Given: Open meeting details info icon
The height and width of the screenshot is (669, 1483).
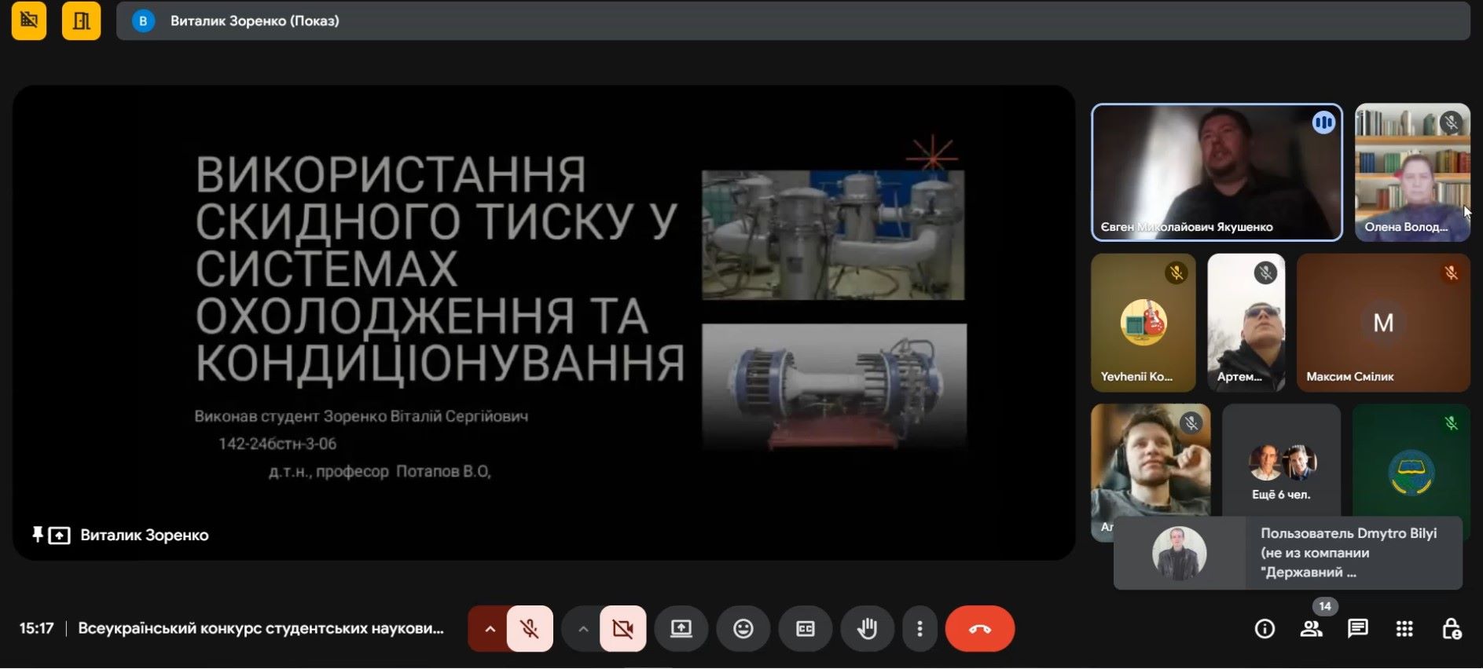Looking at the screenshot, I should tap(1265, 629).
